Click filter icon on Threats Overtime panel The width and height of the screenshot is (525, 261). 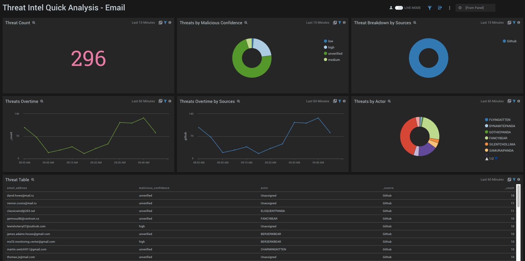(165, 101)
